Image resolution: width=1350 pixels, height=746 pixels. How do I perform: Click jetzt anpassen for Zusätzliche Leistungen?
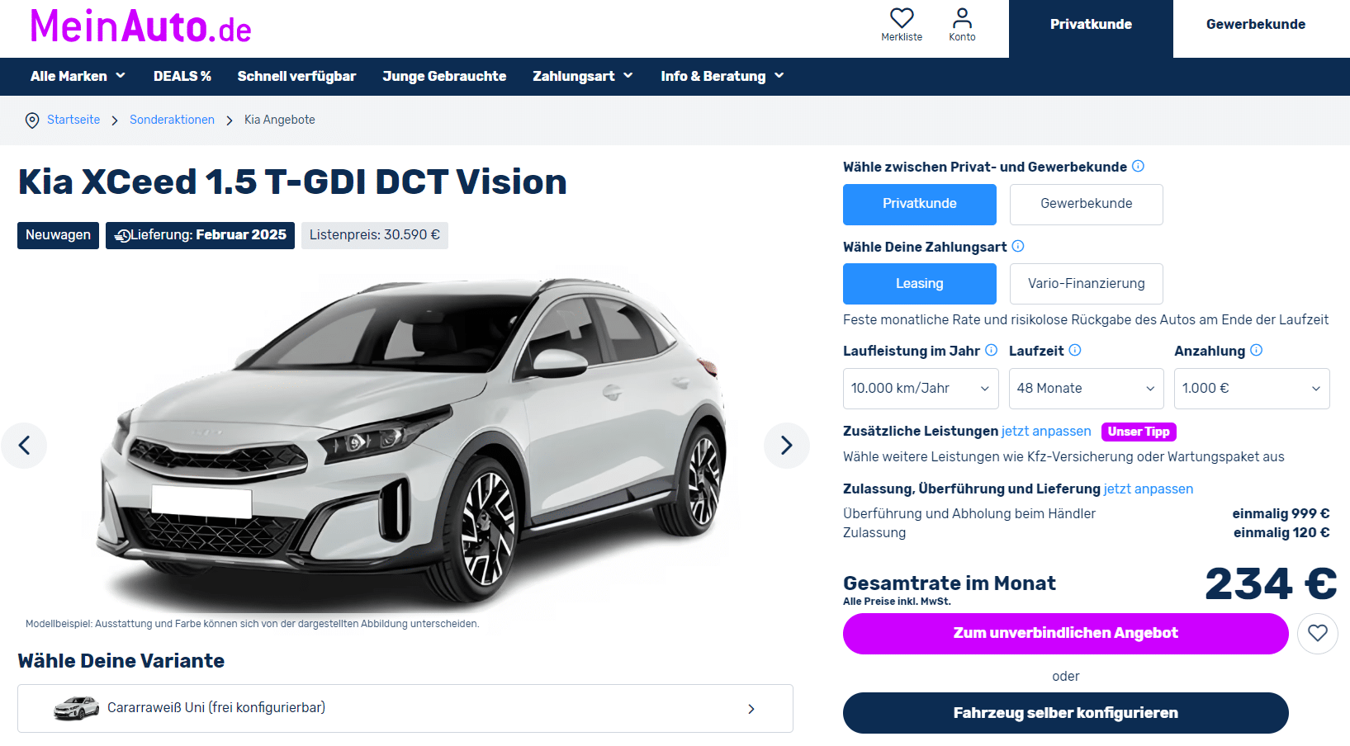(x=1046, y=431)
